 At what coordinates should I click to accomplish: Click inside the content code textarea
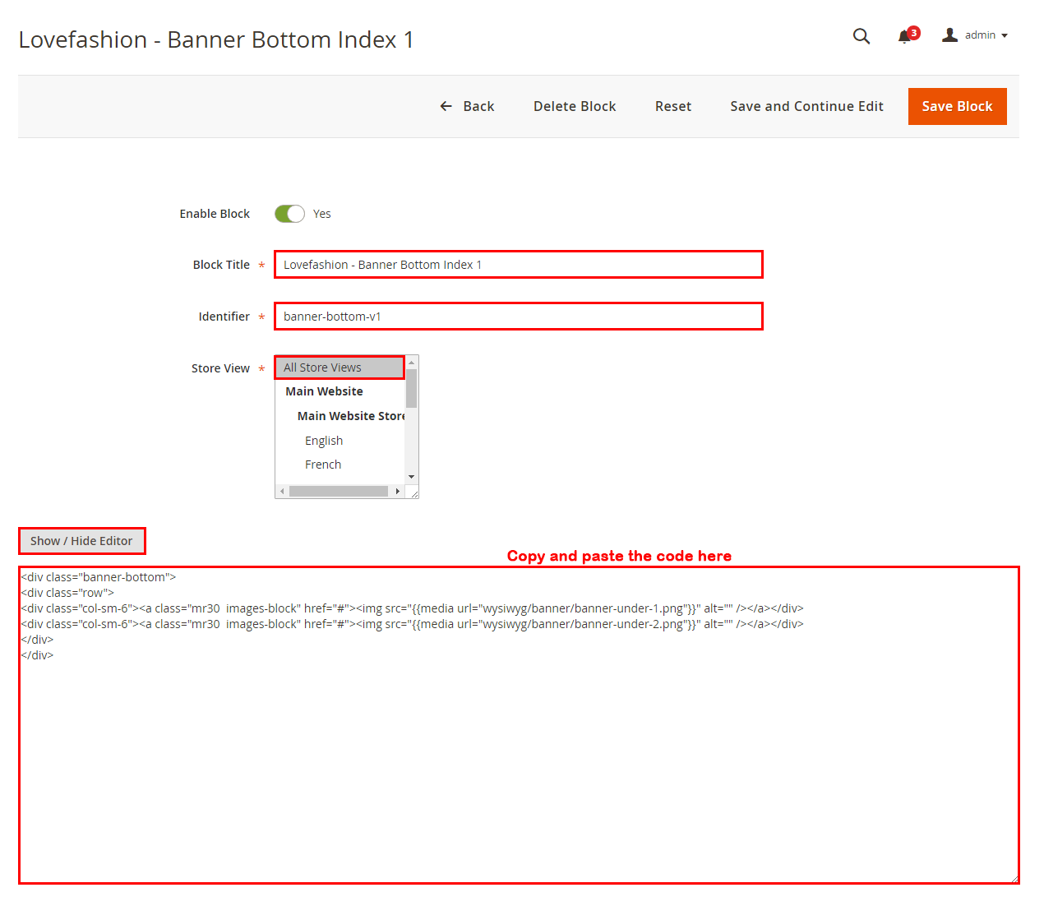click(519, 725)
